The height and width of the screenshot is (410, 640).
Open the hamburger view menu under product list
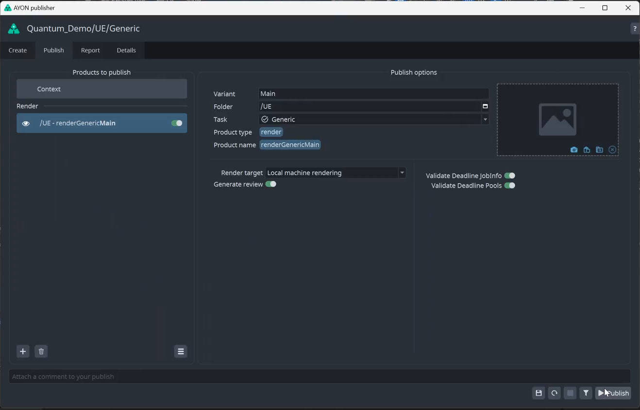pos(181,351)
